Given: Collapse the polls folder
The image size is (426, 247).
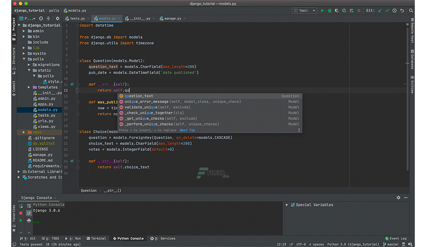Looking at the screenshot, I should pyautogui.click(x=24, y=59).
